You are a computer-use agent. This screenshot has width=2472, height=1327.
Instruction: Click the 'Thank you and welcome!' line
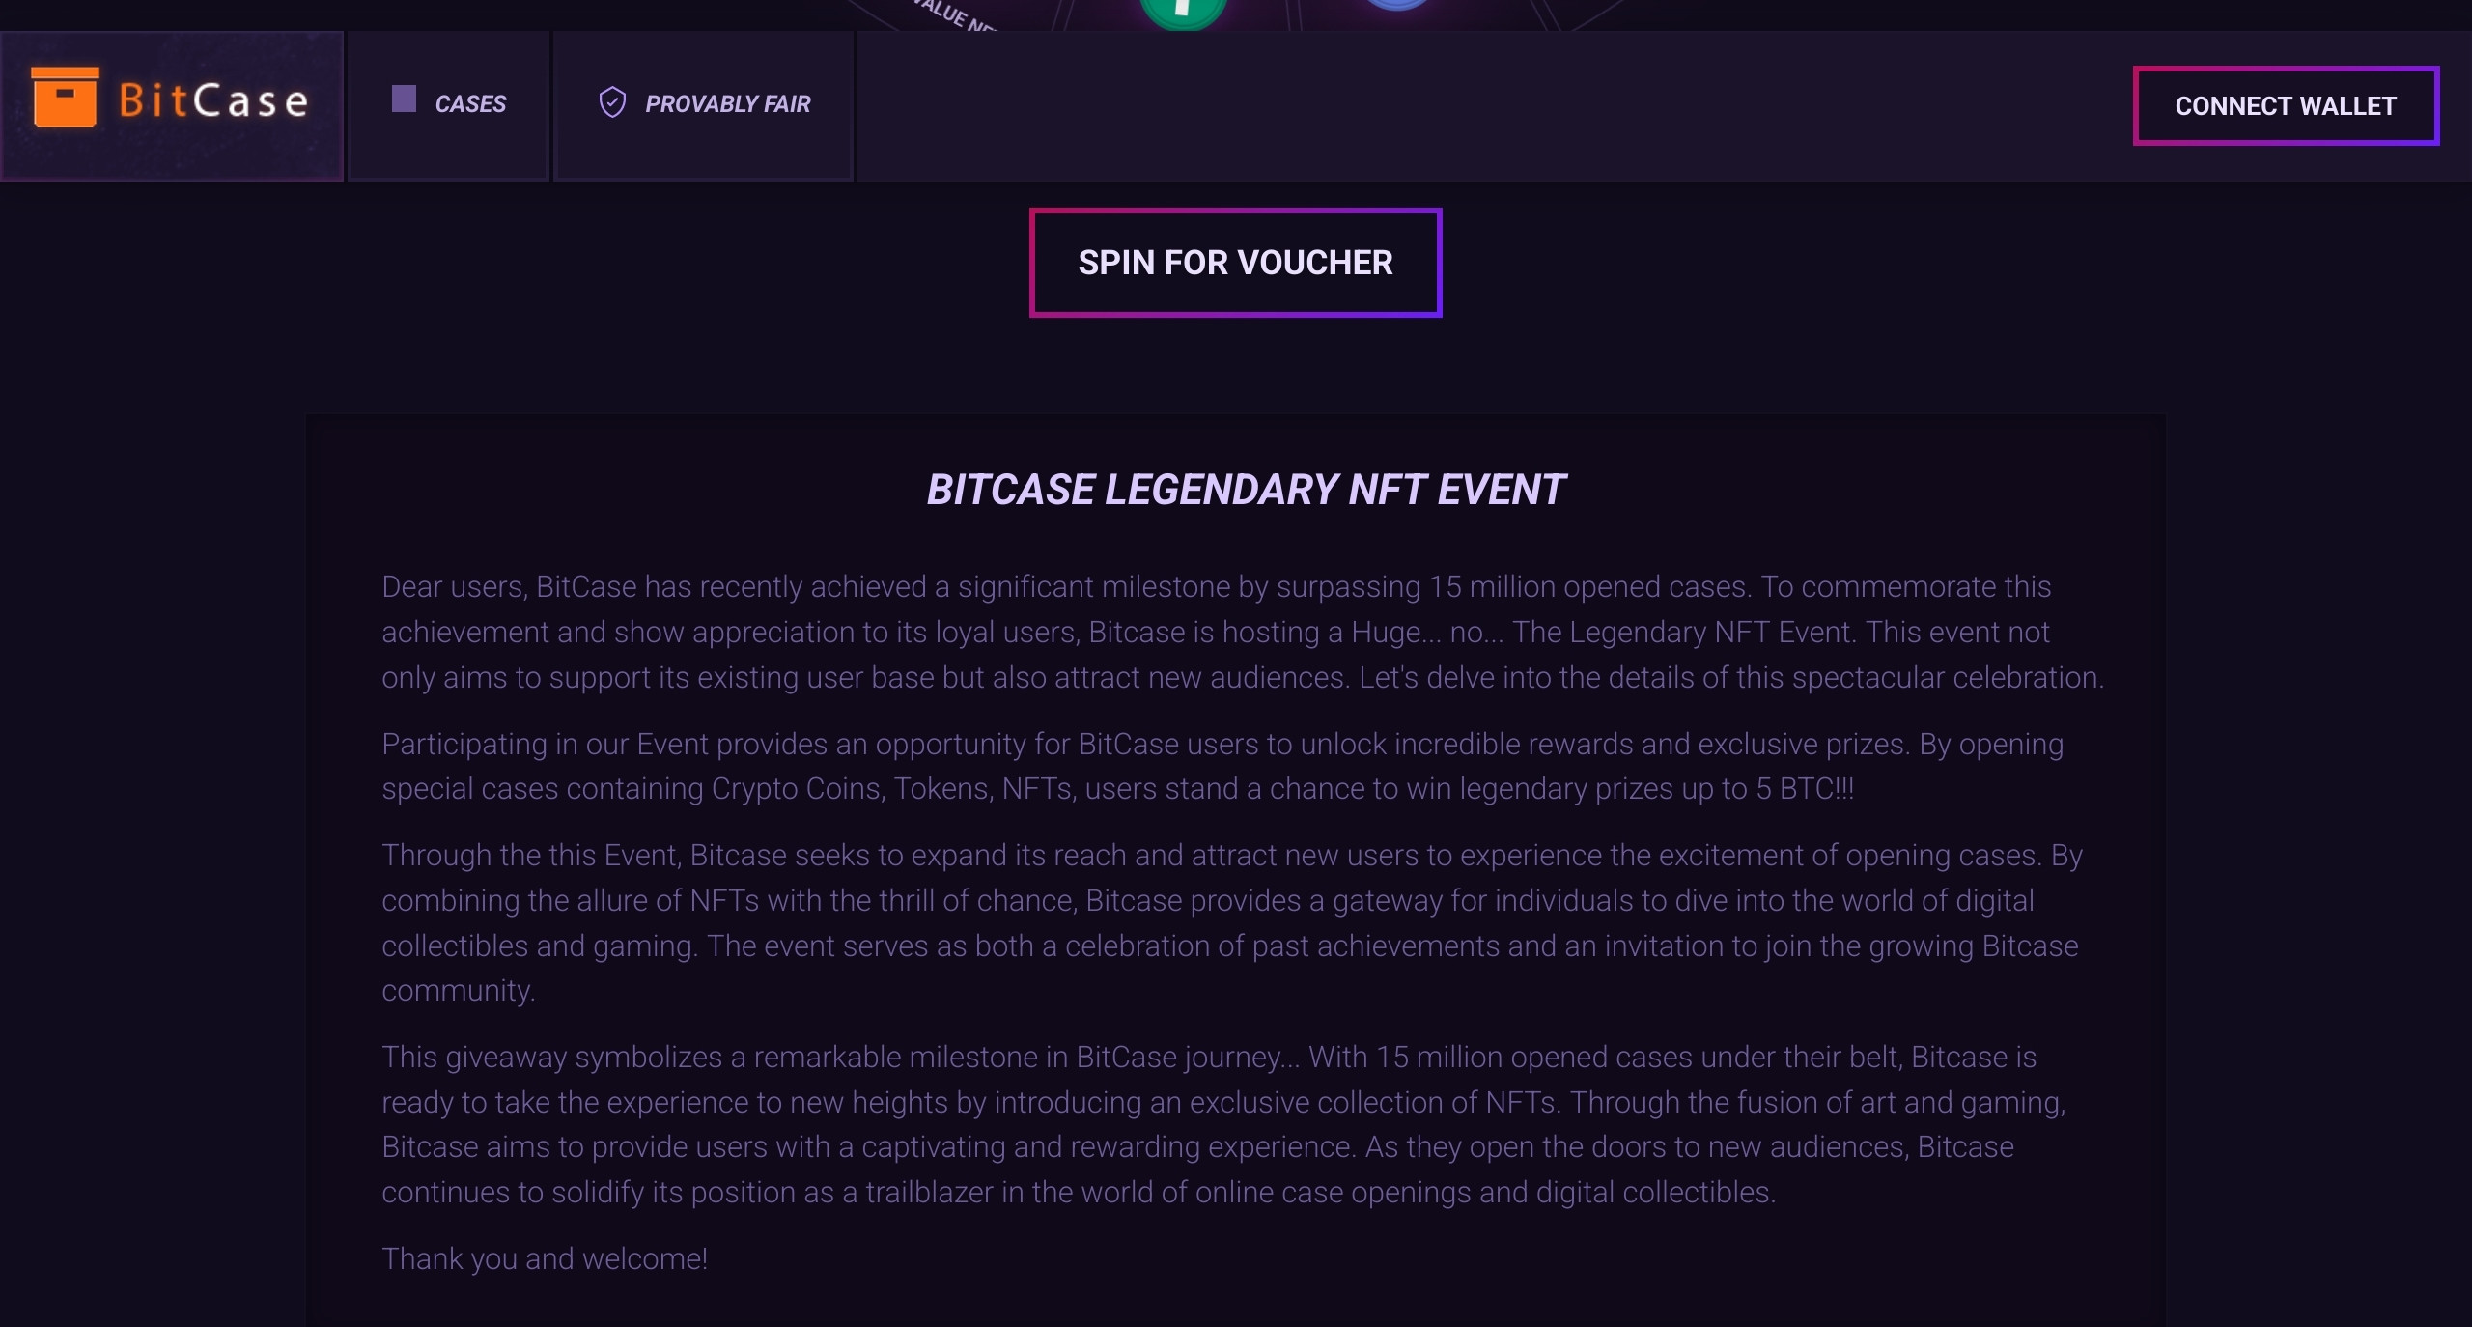545,1258
